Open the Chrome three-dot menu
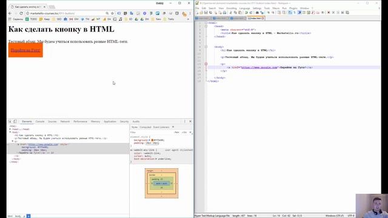 click(x=190, y=13)
